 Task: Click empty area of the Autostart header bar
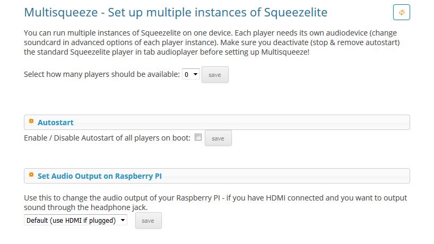click(241, 123)
